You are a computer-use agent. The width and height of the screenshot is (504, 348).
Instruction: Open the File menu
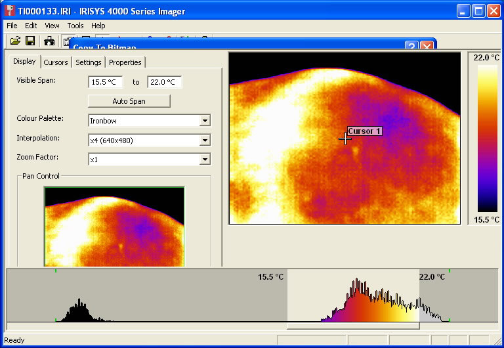click(12, 26)
